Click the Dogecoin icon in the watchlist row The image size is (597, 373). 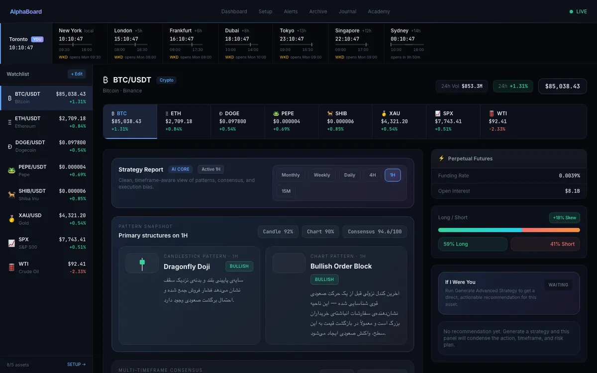(x=10, y=146)
